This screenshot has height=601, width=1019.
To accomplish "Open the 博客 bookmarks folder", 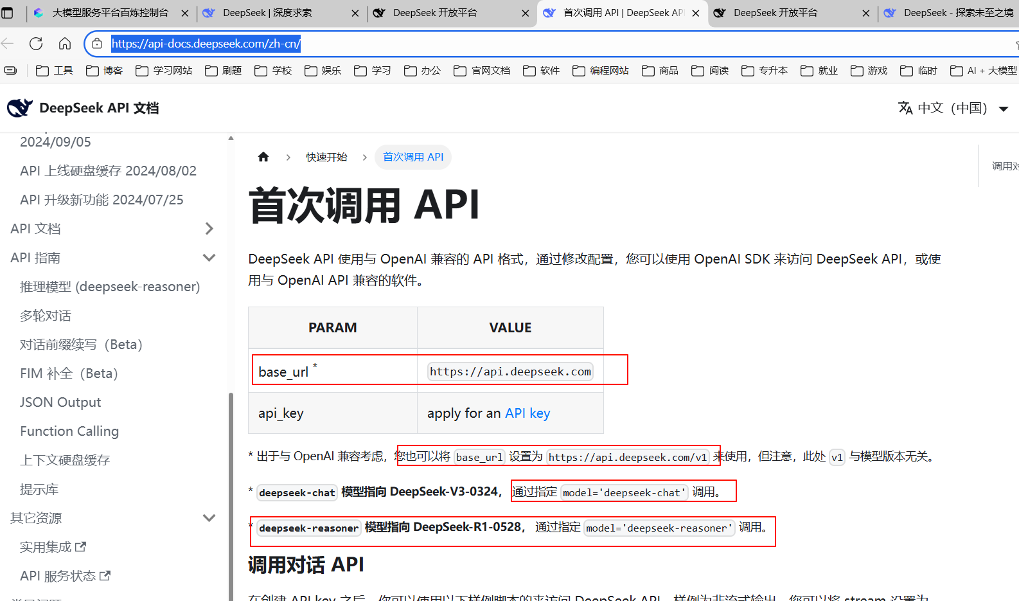I will tap(104, 71).
